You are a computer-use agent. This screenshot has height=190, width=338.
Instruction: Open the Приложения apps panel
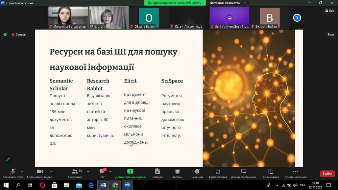click(218, 173)
